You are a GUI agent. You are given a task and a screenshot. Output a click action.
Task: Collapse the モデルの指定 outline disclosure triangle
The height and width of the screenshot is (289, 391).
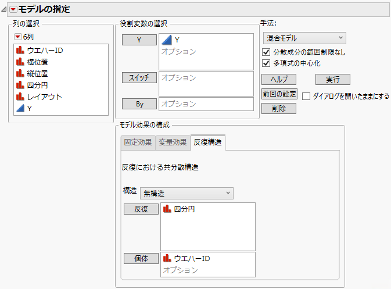tap(3, 9)
